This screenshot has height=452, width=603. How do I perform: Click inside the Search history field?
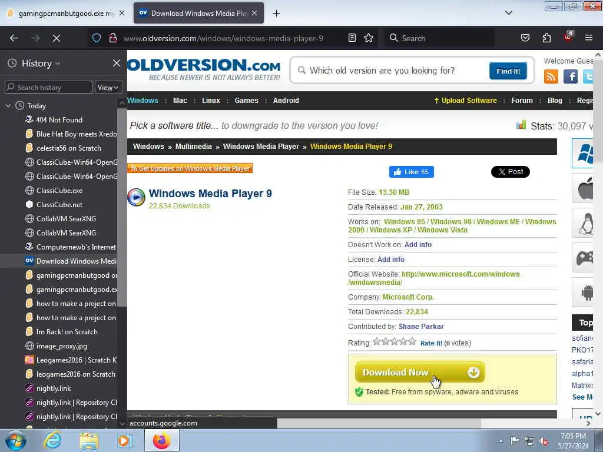(48, 87)
